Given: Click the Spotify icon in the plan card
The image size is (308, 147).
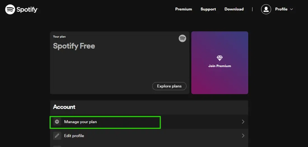Looking at the screenshot, I should point(182,38).
